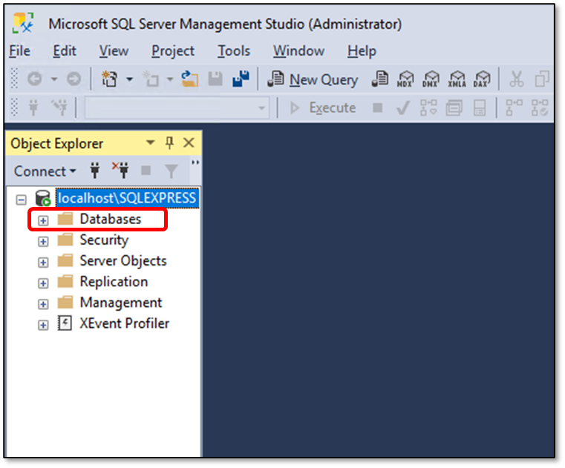Click the IntelliSense Enabled icon
This screenshot has height=468, width=565.
pos(480,108)
